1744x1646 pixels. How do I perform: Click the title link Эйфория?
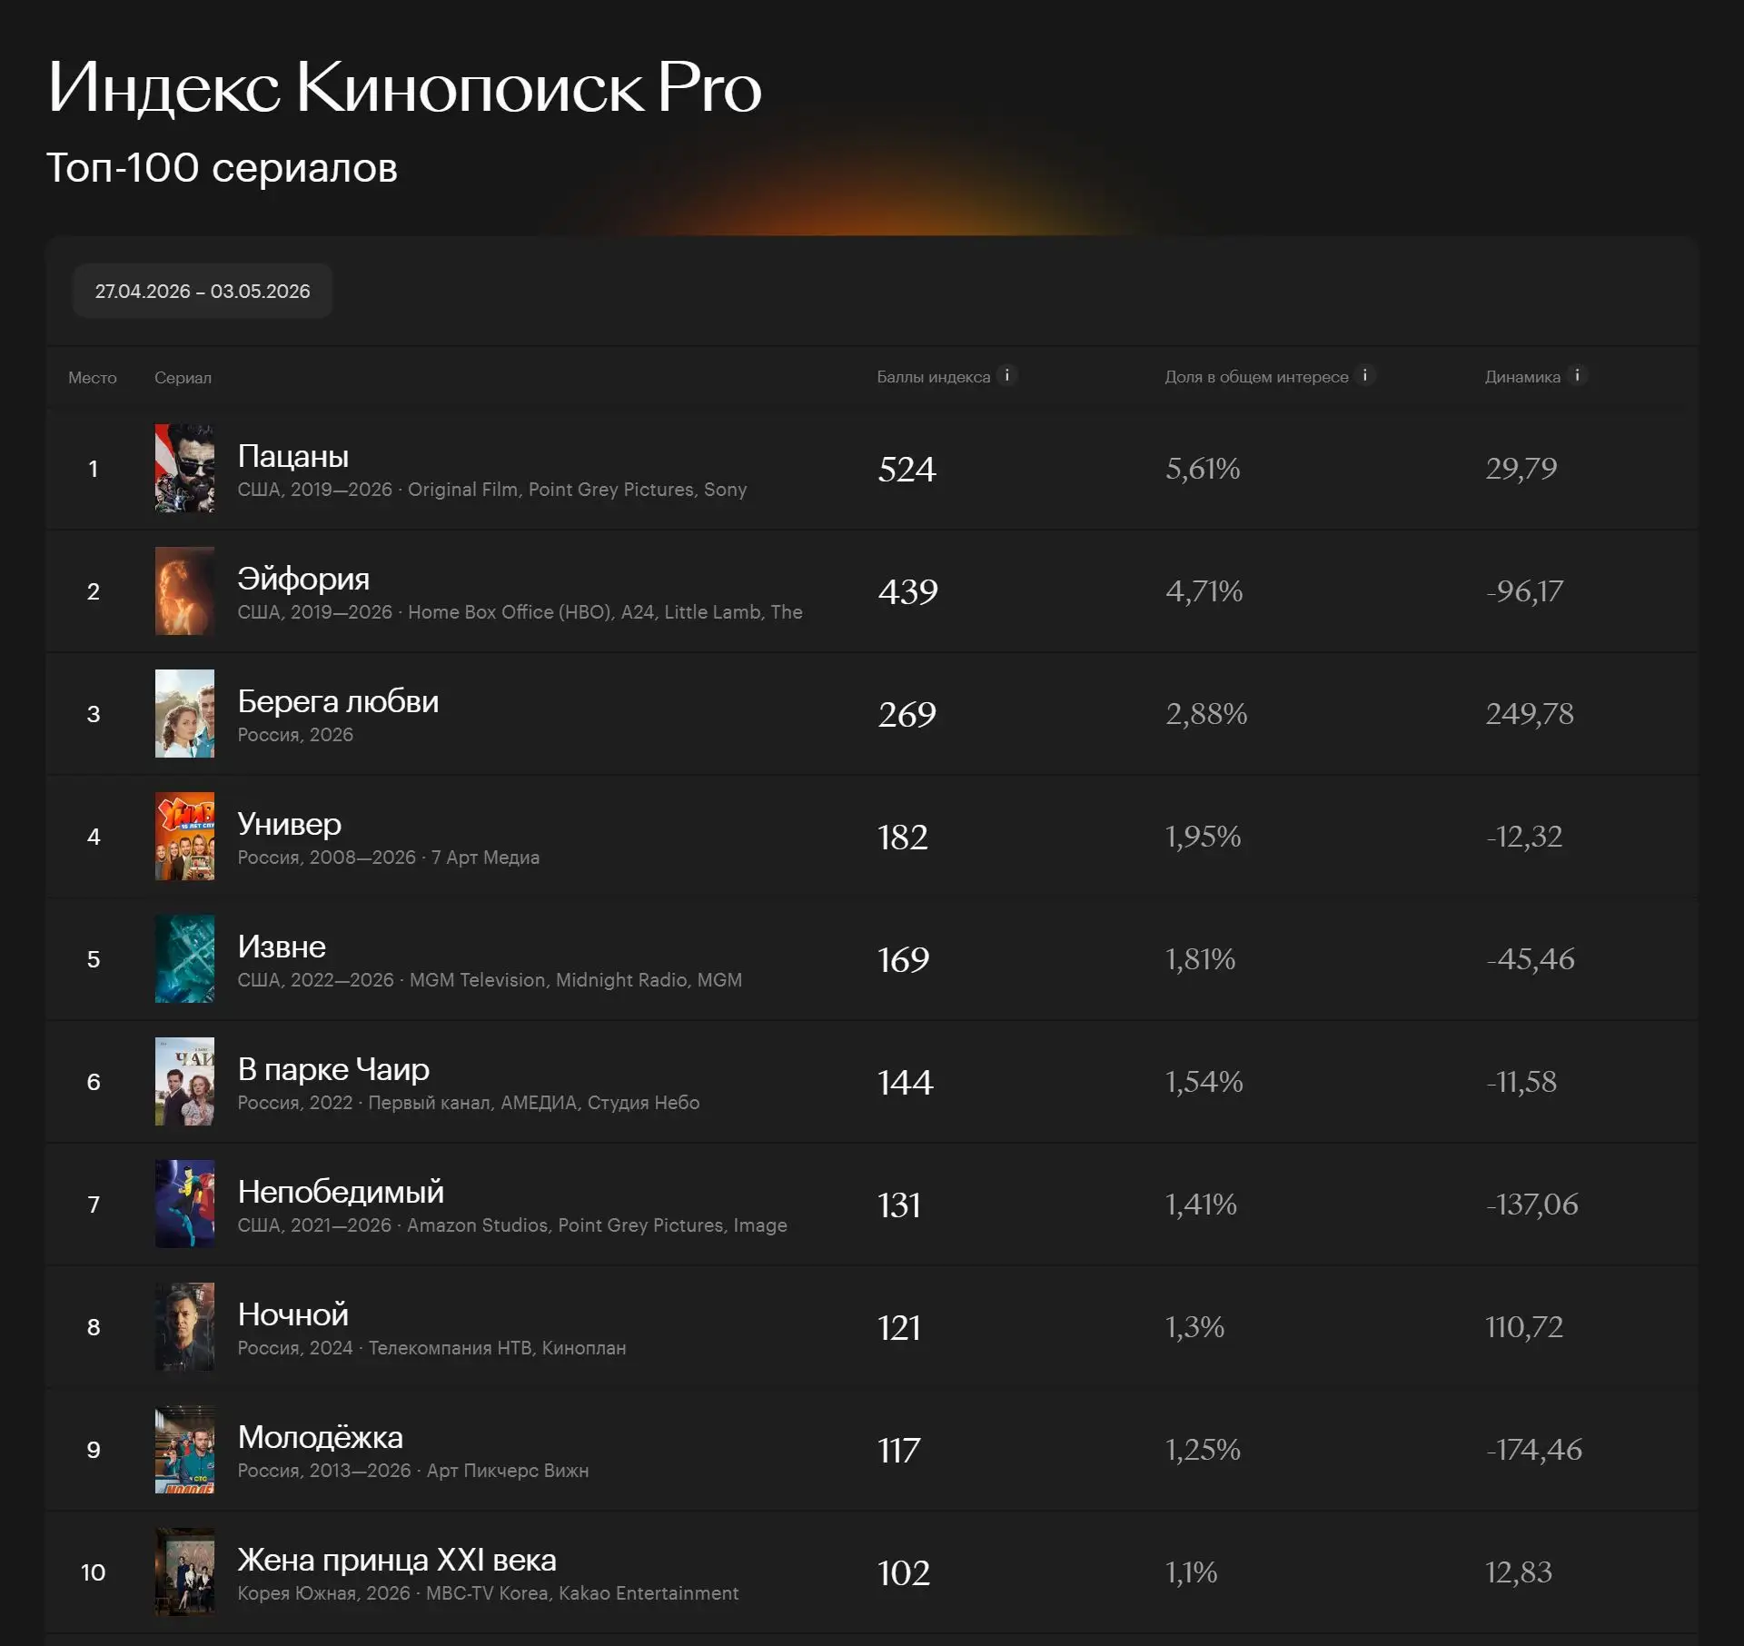pos(303,579)
